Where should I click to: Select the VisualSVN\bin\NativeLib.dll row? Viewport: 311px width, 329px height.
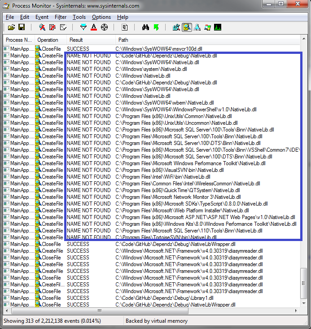click(x=151, y=170)
